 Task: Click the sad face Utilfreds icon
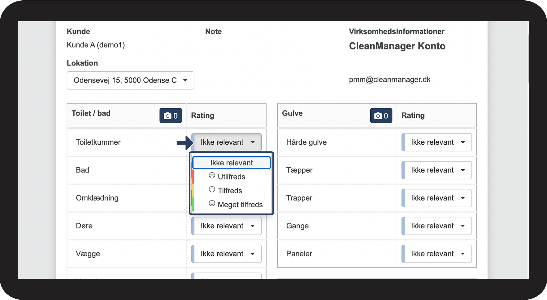[212, 175]
